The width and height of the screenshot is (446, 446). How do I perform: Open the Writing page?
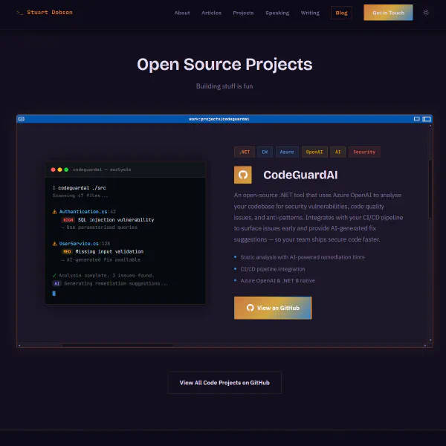coord(310,13)
